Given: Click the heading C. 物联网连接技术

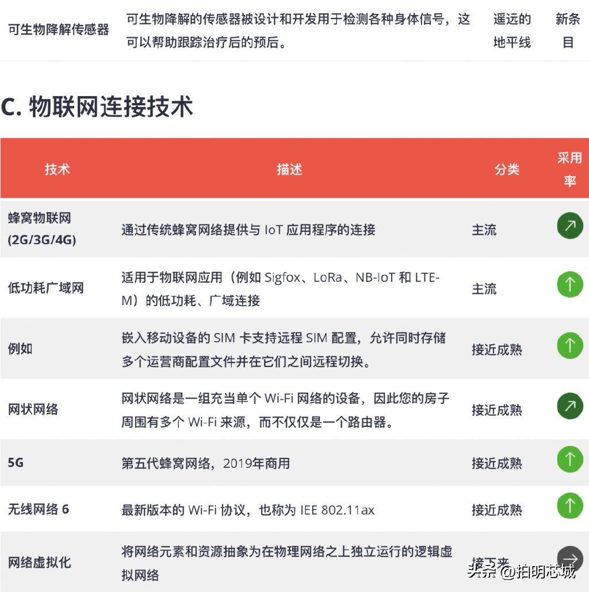Looking at the screenshot, I should 98,107.
